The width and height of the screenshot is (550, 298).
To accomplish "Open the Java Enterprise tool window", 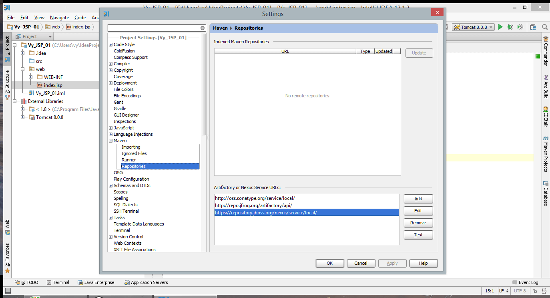I will pyautogui.click(x=96, y=282).
